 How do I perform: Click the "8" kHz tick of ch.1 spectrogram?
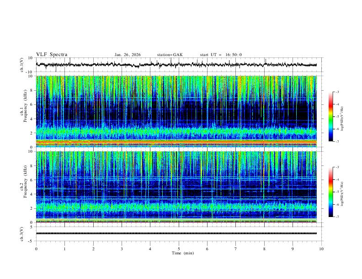(x=32, y=90)
